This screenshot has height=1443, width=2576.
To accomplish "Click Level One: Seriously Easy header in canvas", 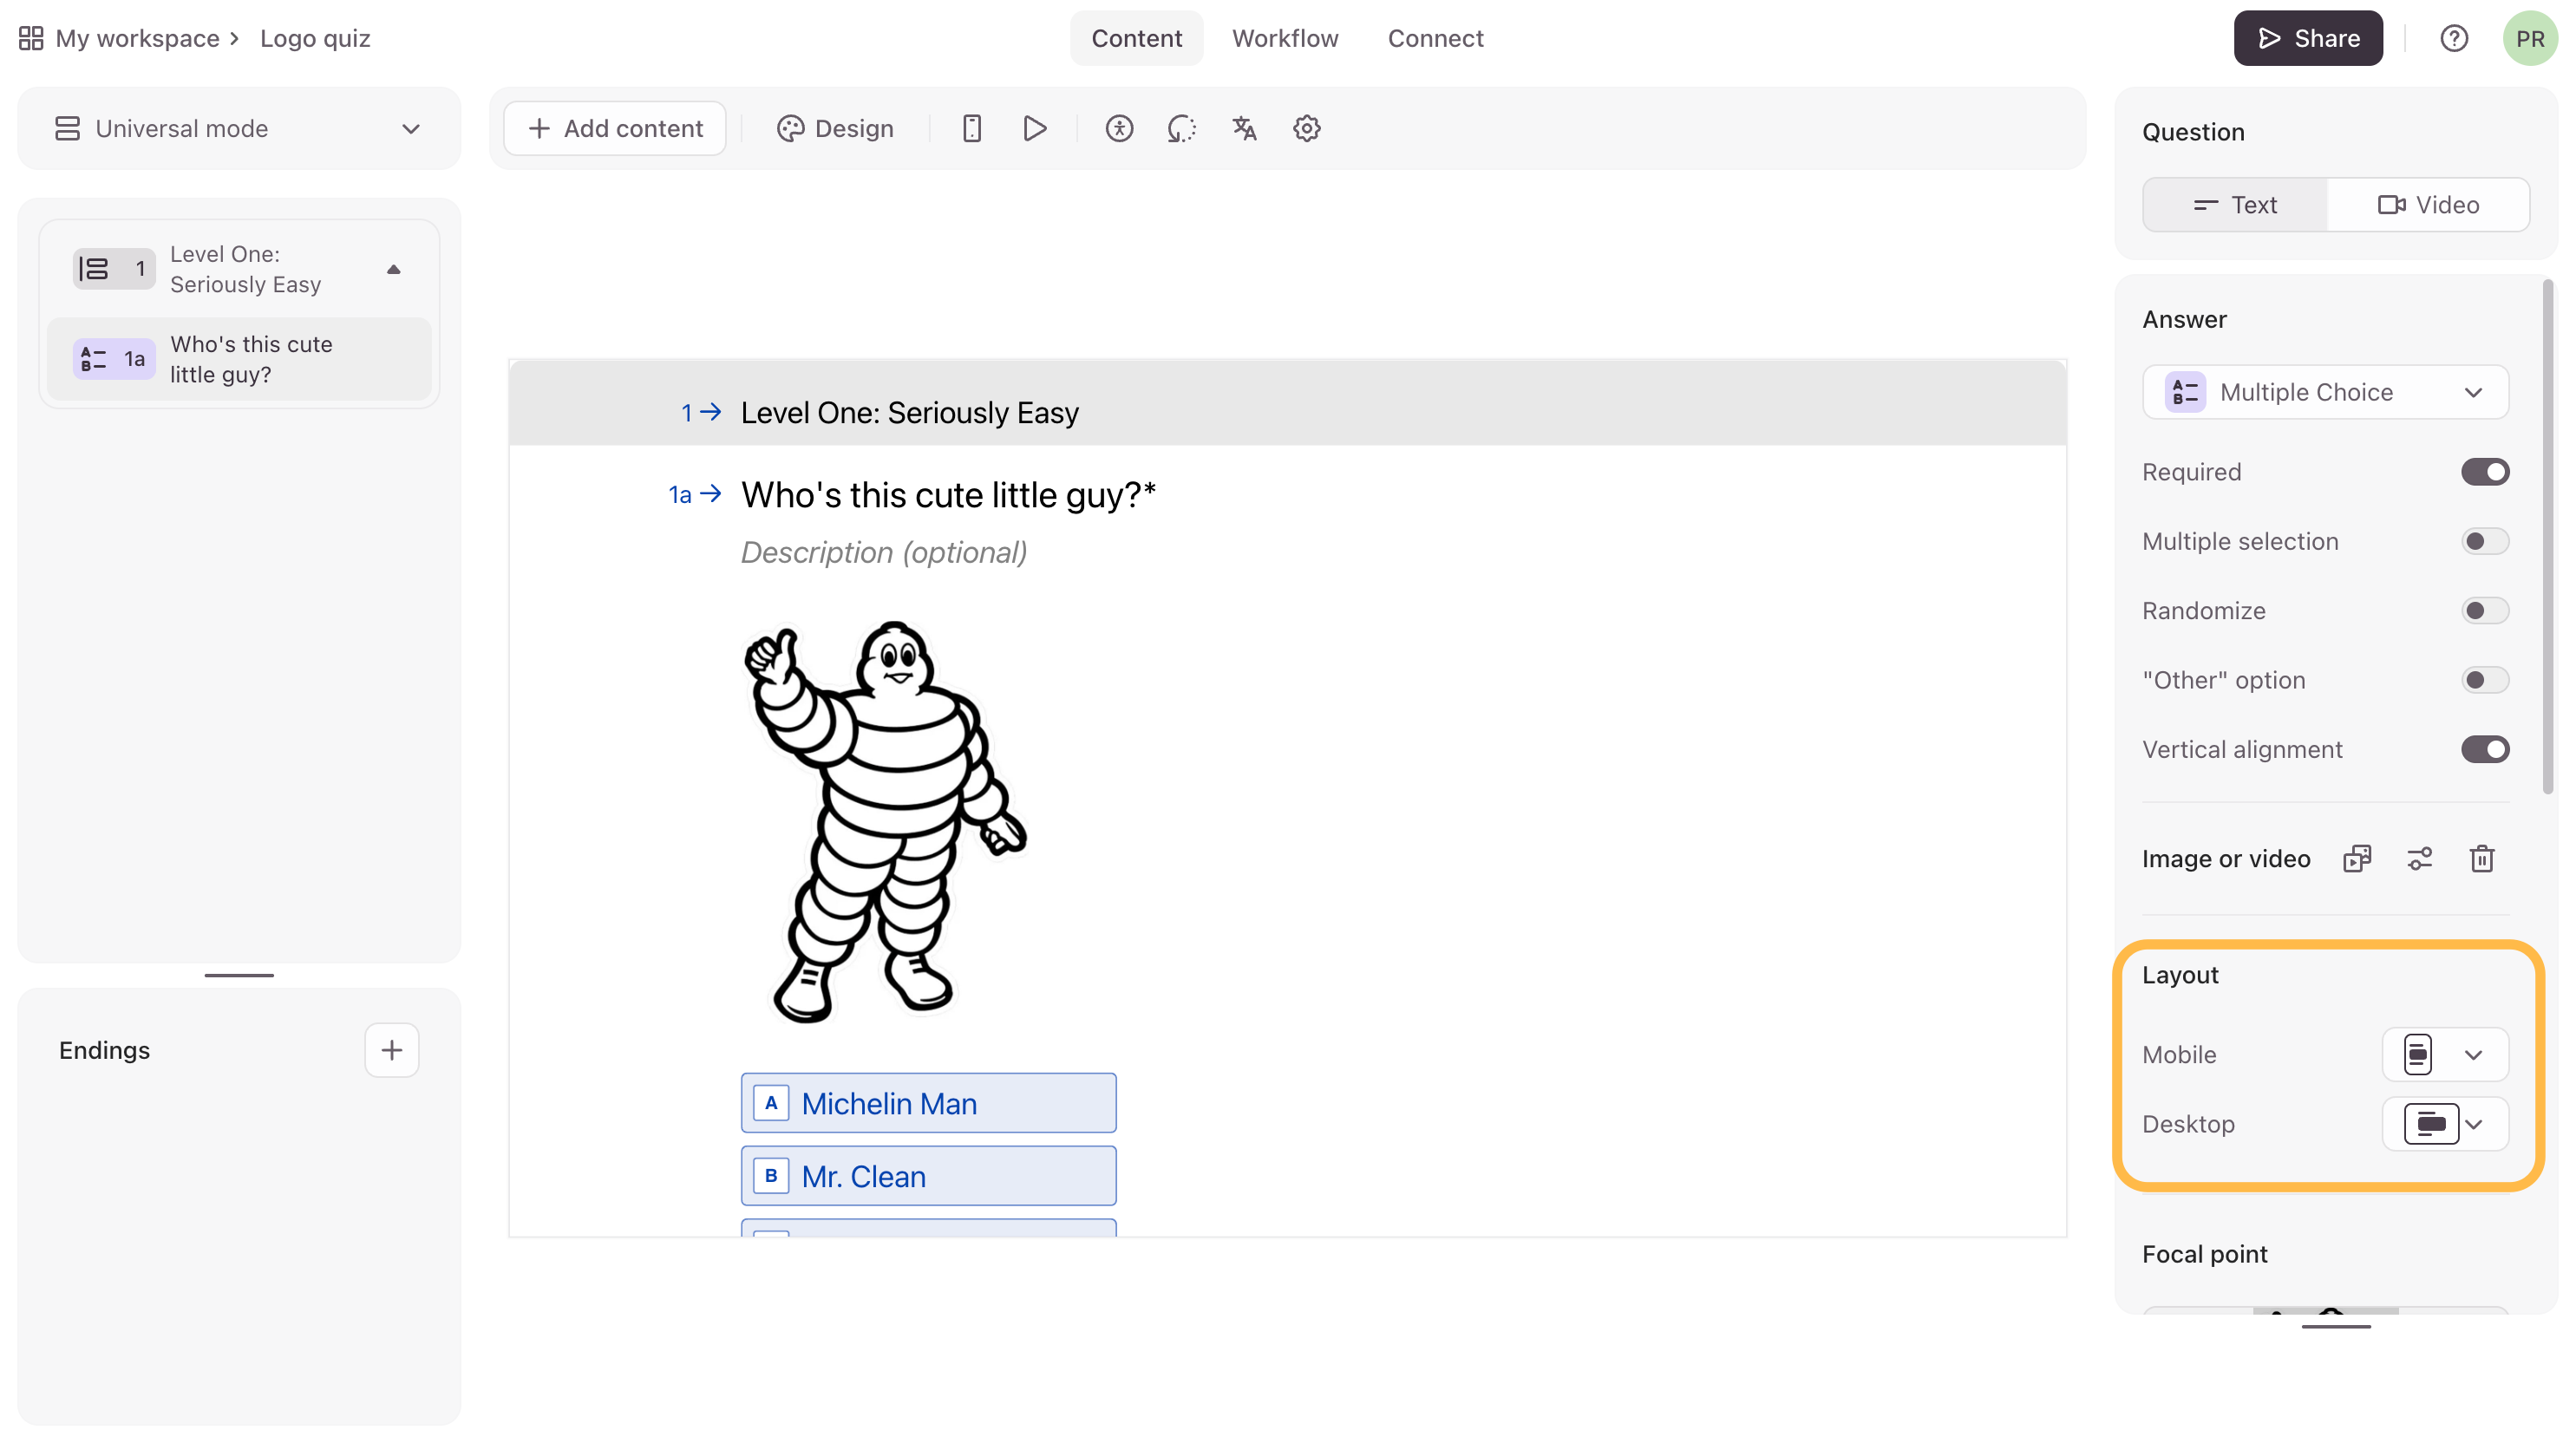I will click(909, 412).
